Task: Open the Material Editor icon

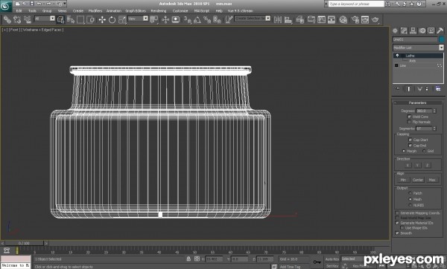Action: pos(343,19)
